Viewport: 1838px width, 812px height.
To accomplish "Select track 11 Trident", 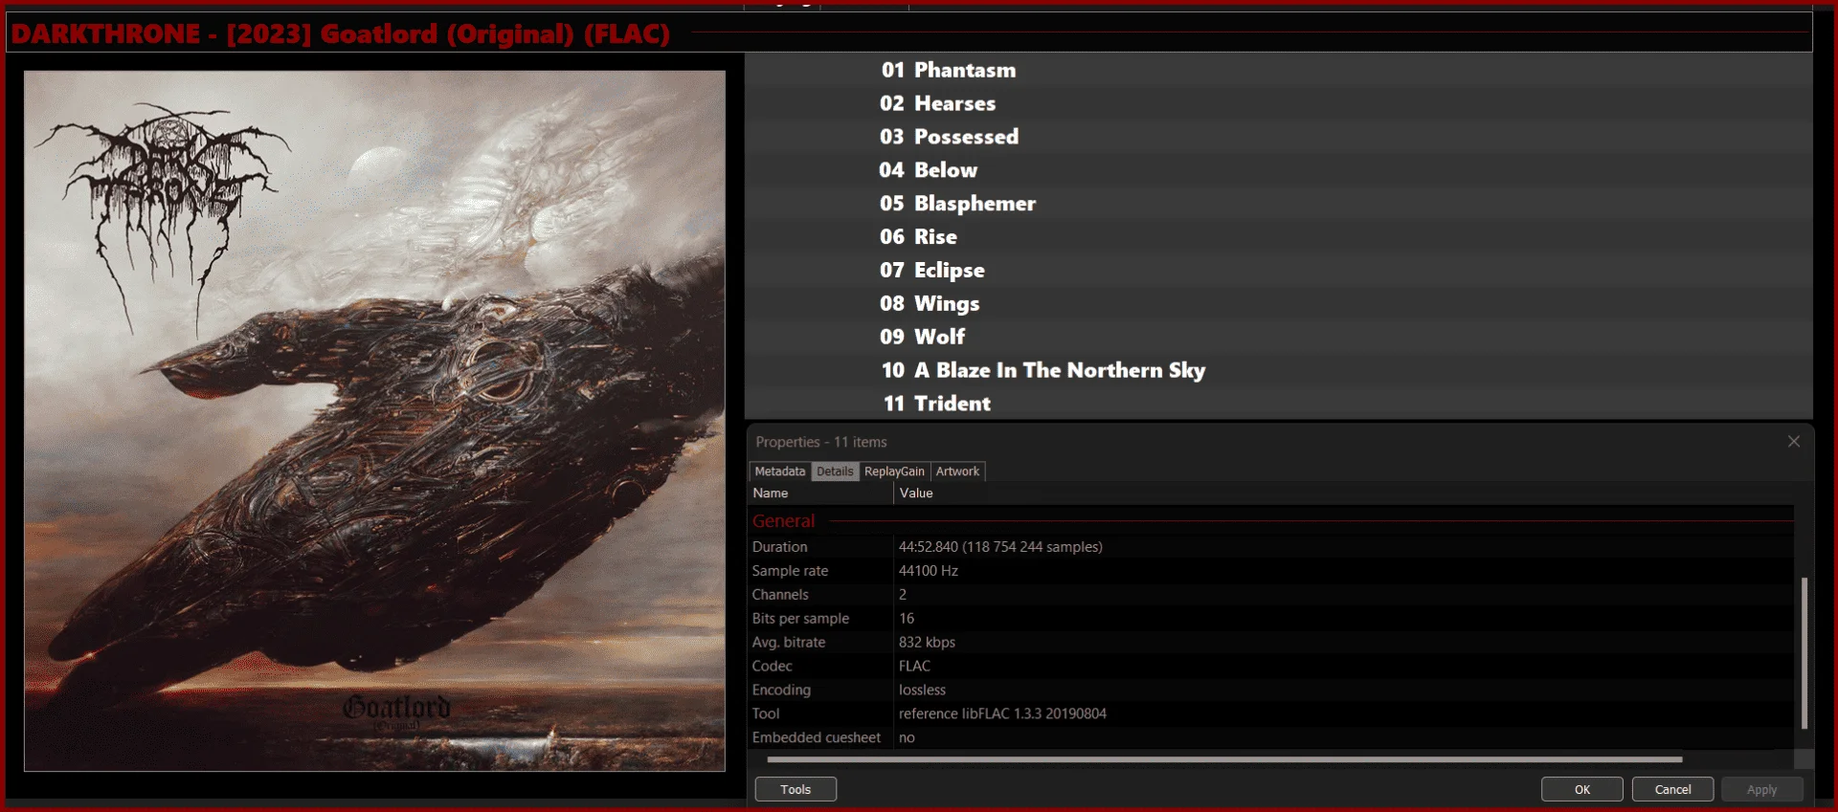I will 1279,404.
